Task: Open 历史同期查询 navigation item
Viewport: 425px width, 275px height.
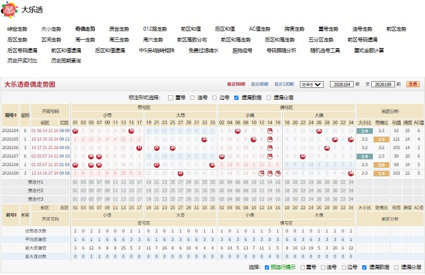Action: click(x=66, y=61)
